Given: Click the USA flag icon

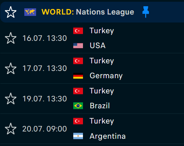Looking at the screenshot, I should click(x=78, y=46).
